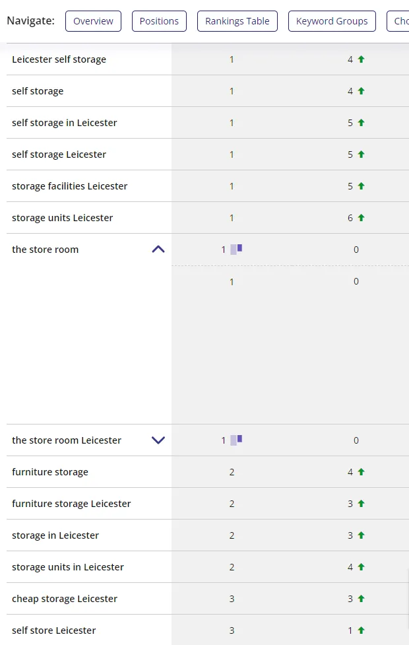The image size is (409, 645).
Task: Select the 'self storage' keyword row
Action: (x=38, y=91)
